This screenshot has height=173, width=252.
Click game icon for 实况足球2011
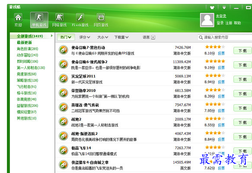63,79
